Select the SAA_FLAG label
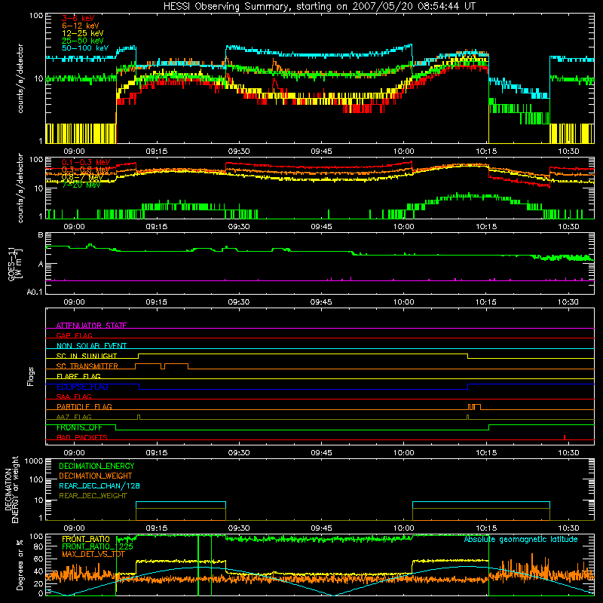Image resolution: width=603 pixels, height=603 pixels. click(74, 396)
